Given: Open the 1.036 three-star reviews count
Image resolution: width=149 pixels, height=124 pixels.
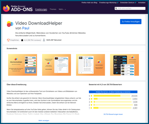Looking at the screenshot, I should tap(135, 102).
